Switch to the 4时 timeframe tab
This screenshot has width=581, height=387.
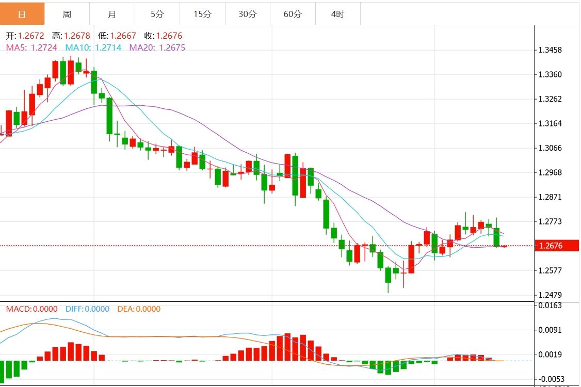click(337, 14)
